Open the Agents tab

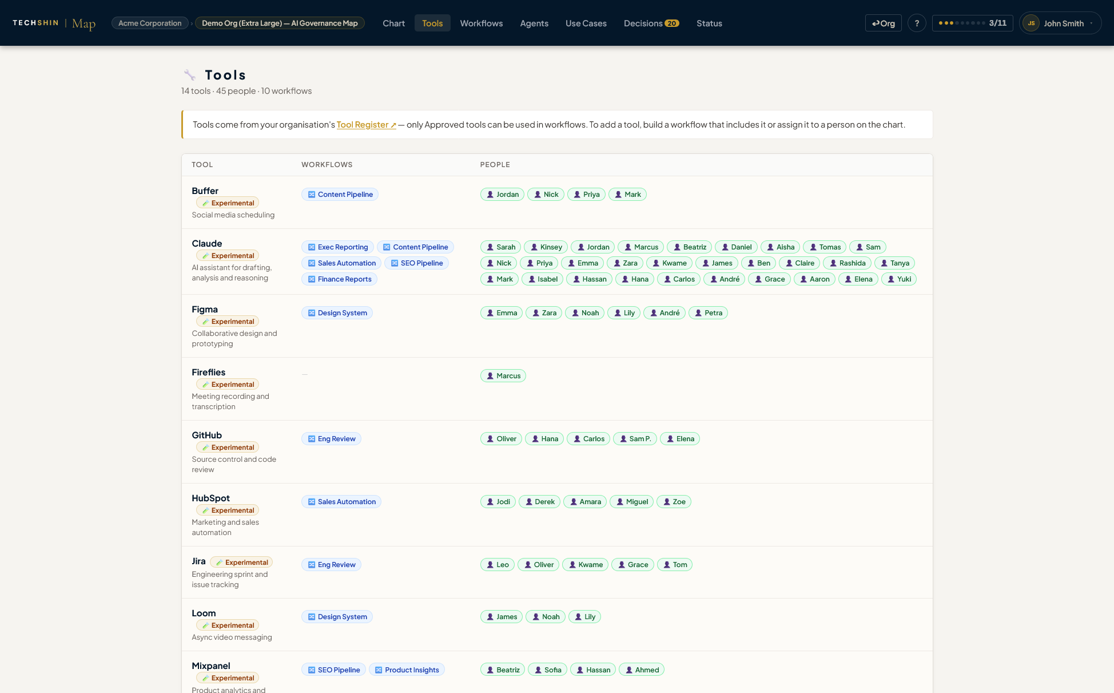point(534,23)
